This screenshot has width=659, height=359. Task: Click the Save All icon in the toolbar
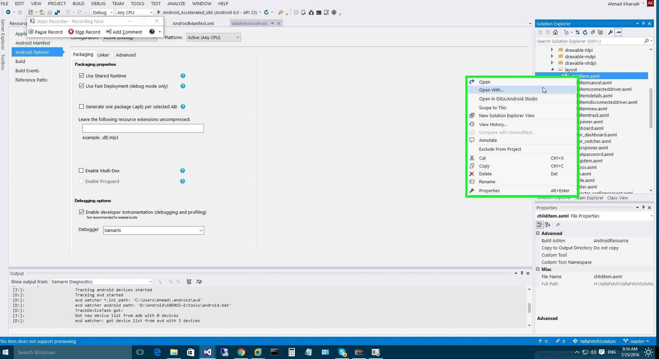(x=57, y=12)
